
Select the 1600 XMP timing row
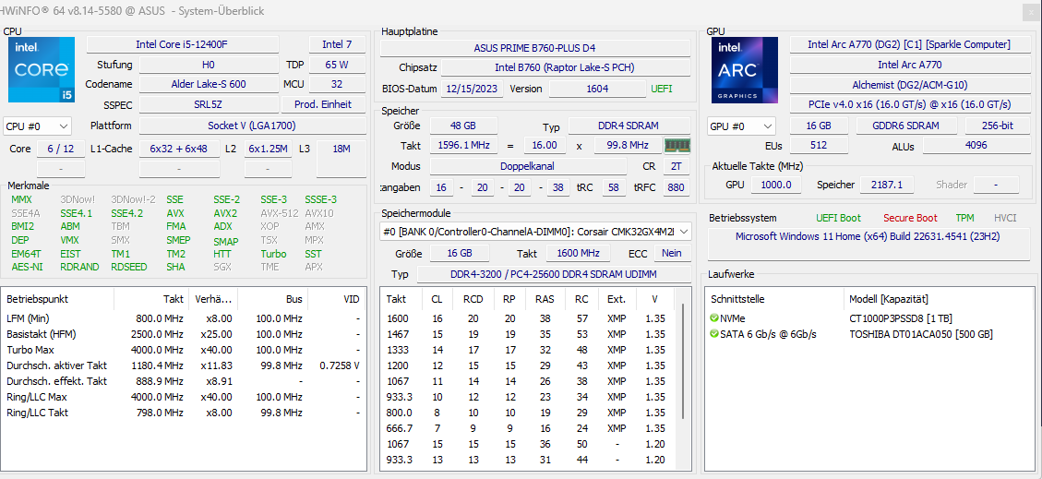coord(527,318)
